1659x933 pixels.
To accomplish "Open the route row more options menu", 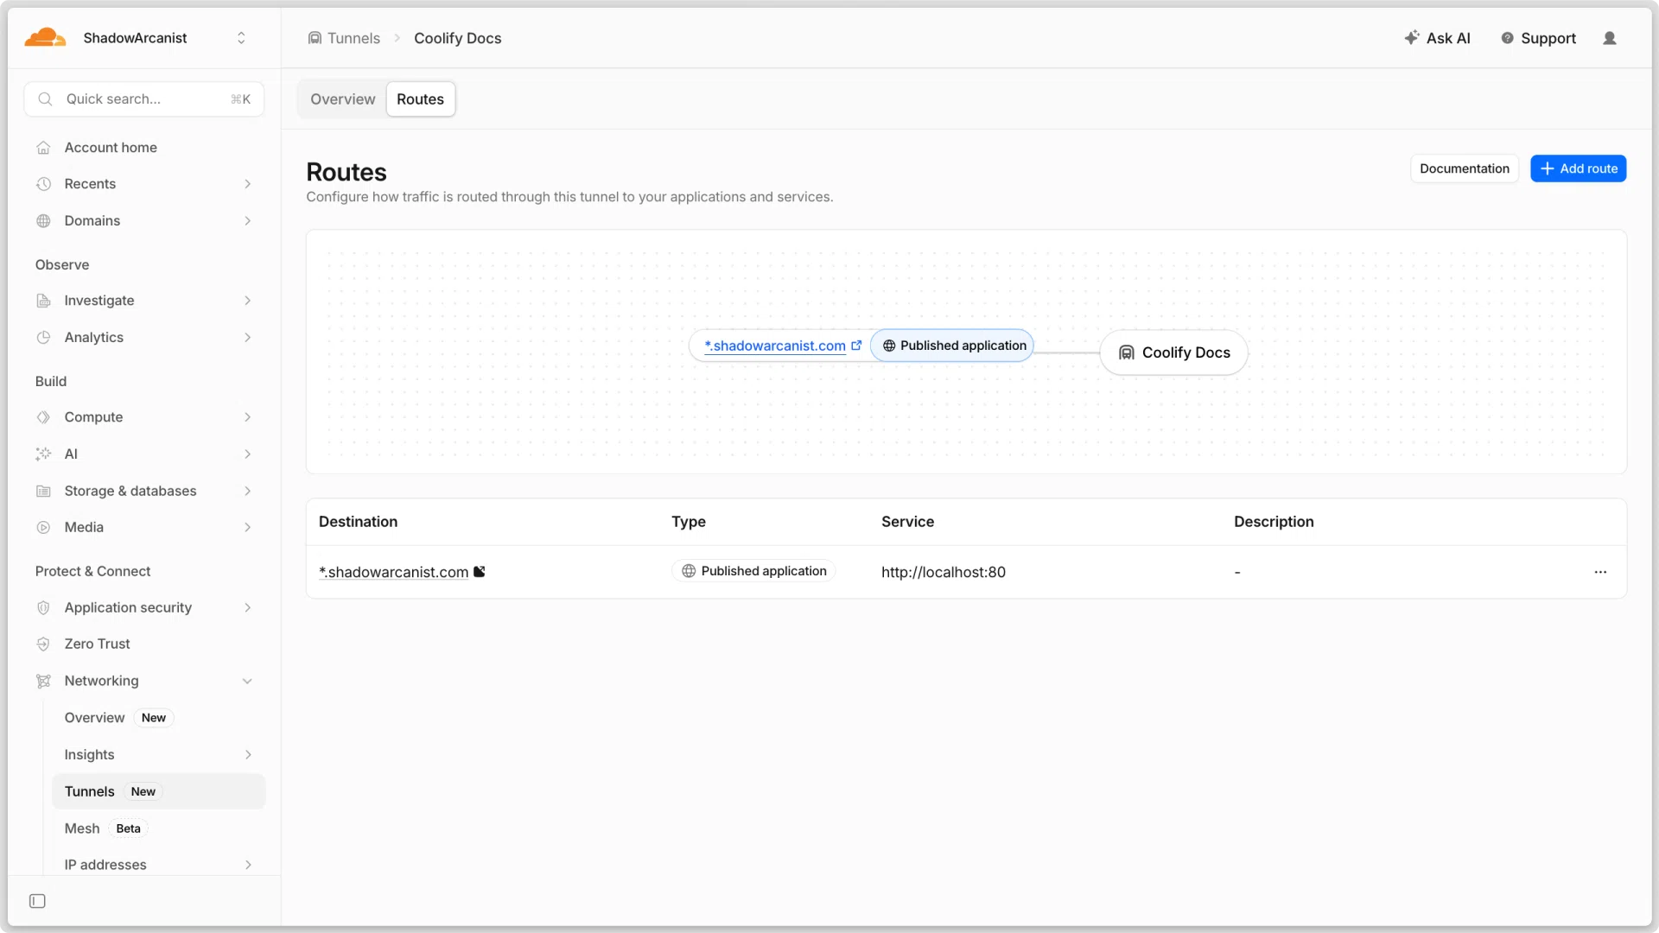I will pos(1600,572).
